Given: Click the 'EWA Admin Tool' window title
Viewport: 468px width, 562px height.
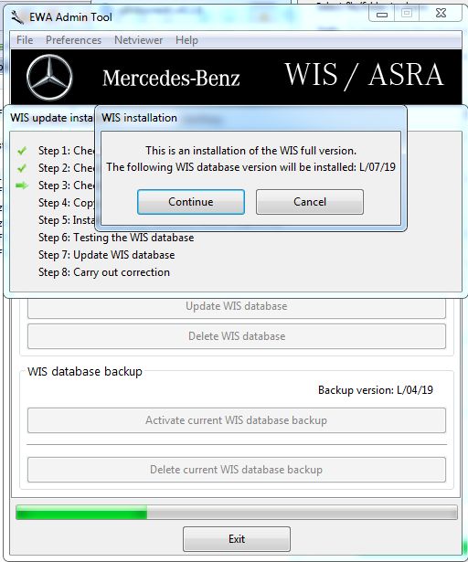Looking at the screenshot, I should point(70,17).
